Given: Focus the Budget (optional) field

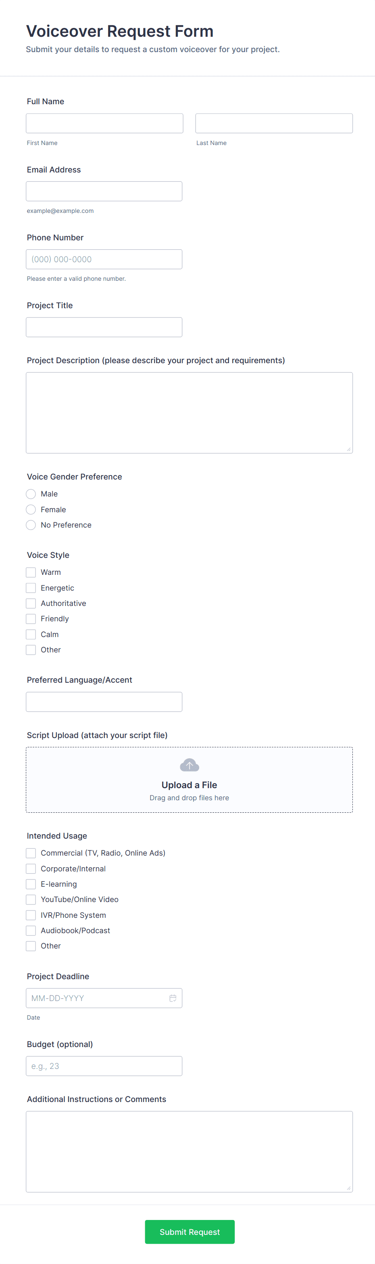Looking at the screenshot, I should coord(104,1066).
